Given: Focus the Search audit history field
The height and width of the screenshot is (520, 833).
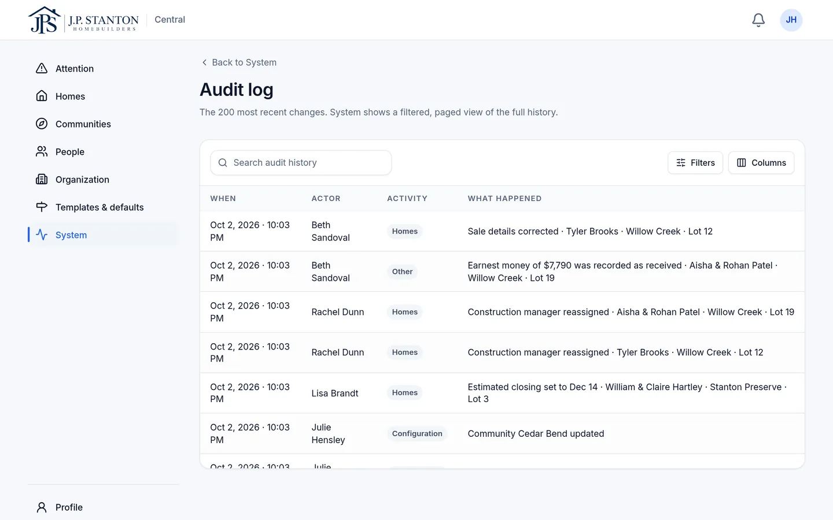Looking at the screenshot, I should pos(301,163).
